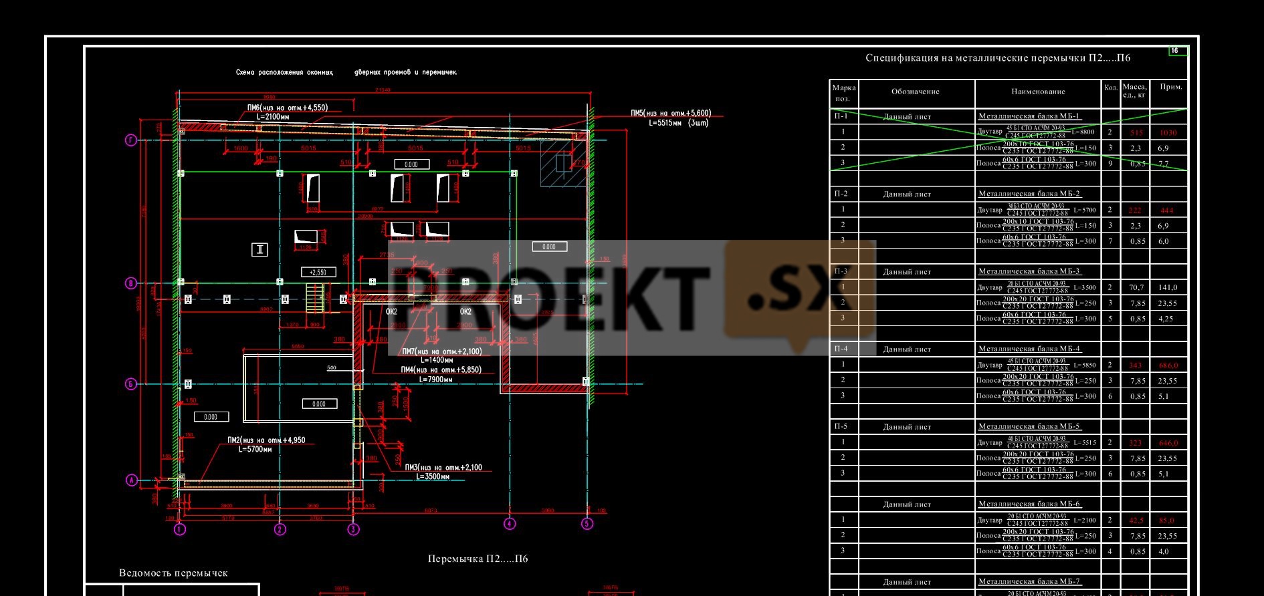
Task: Select the label 'ПМ5(низ на отм.+5,600)'
Action: click(671, 114)
